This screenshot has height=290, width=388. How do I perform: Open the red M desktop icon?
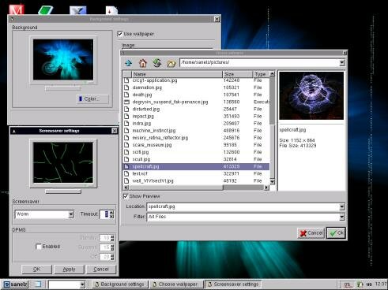[17, 9]
